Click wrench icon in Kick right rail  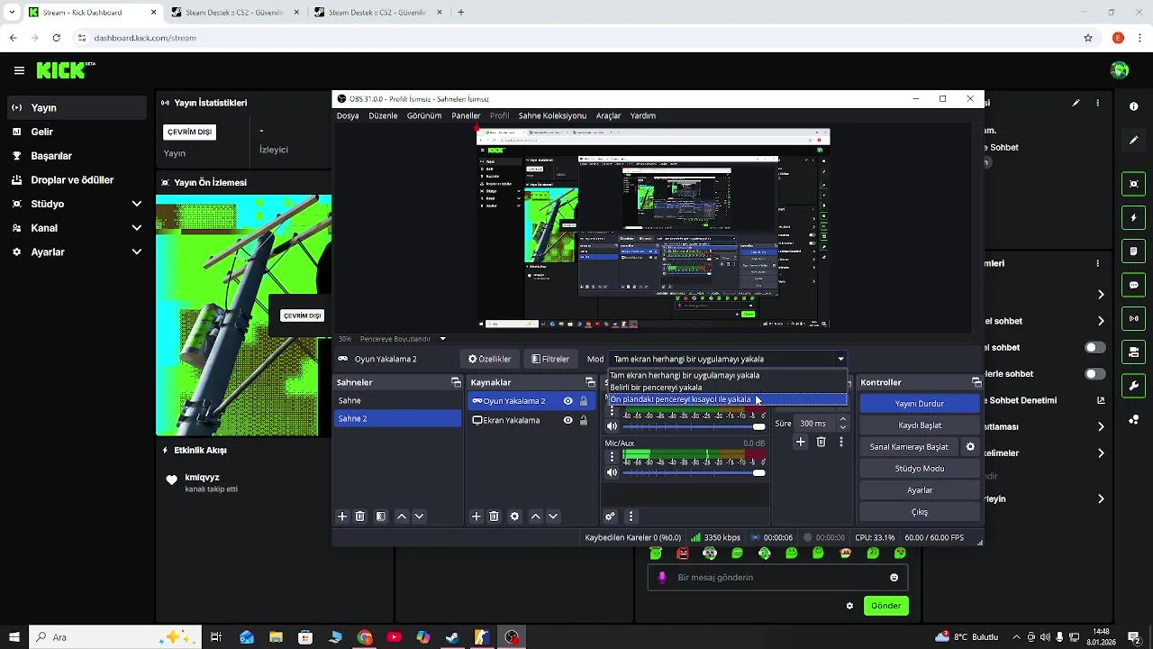pyautogui.click(x=1133, y=386)
